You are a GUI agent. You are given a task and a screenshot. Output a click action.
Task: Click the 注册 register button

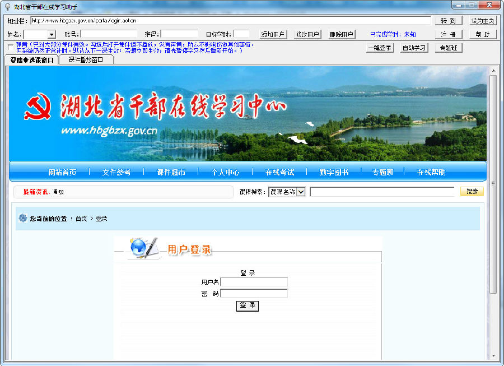point(449,34)
